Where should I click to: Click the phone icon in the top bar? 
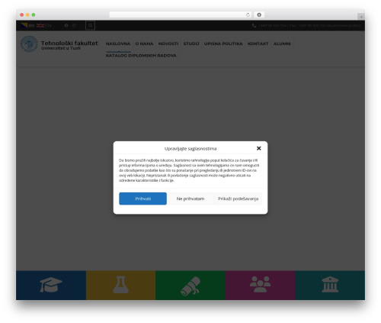pyautogui.click(x=254, y=25)
